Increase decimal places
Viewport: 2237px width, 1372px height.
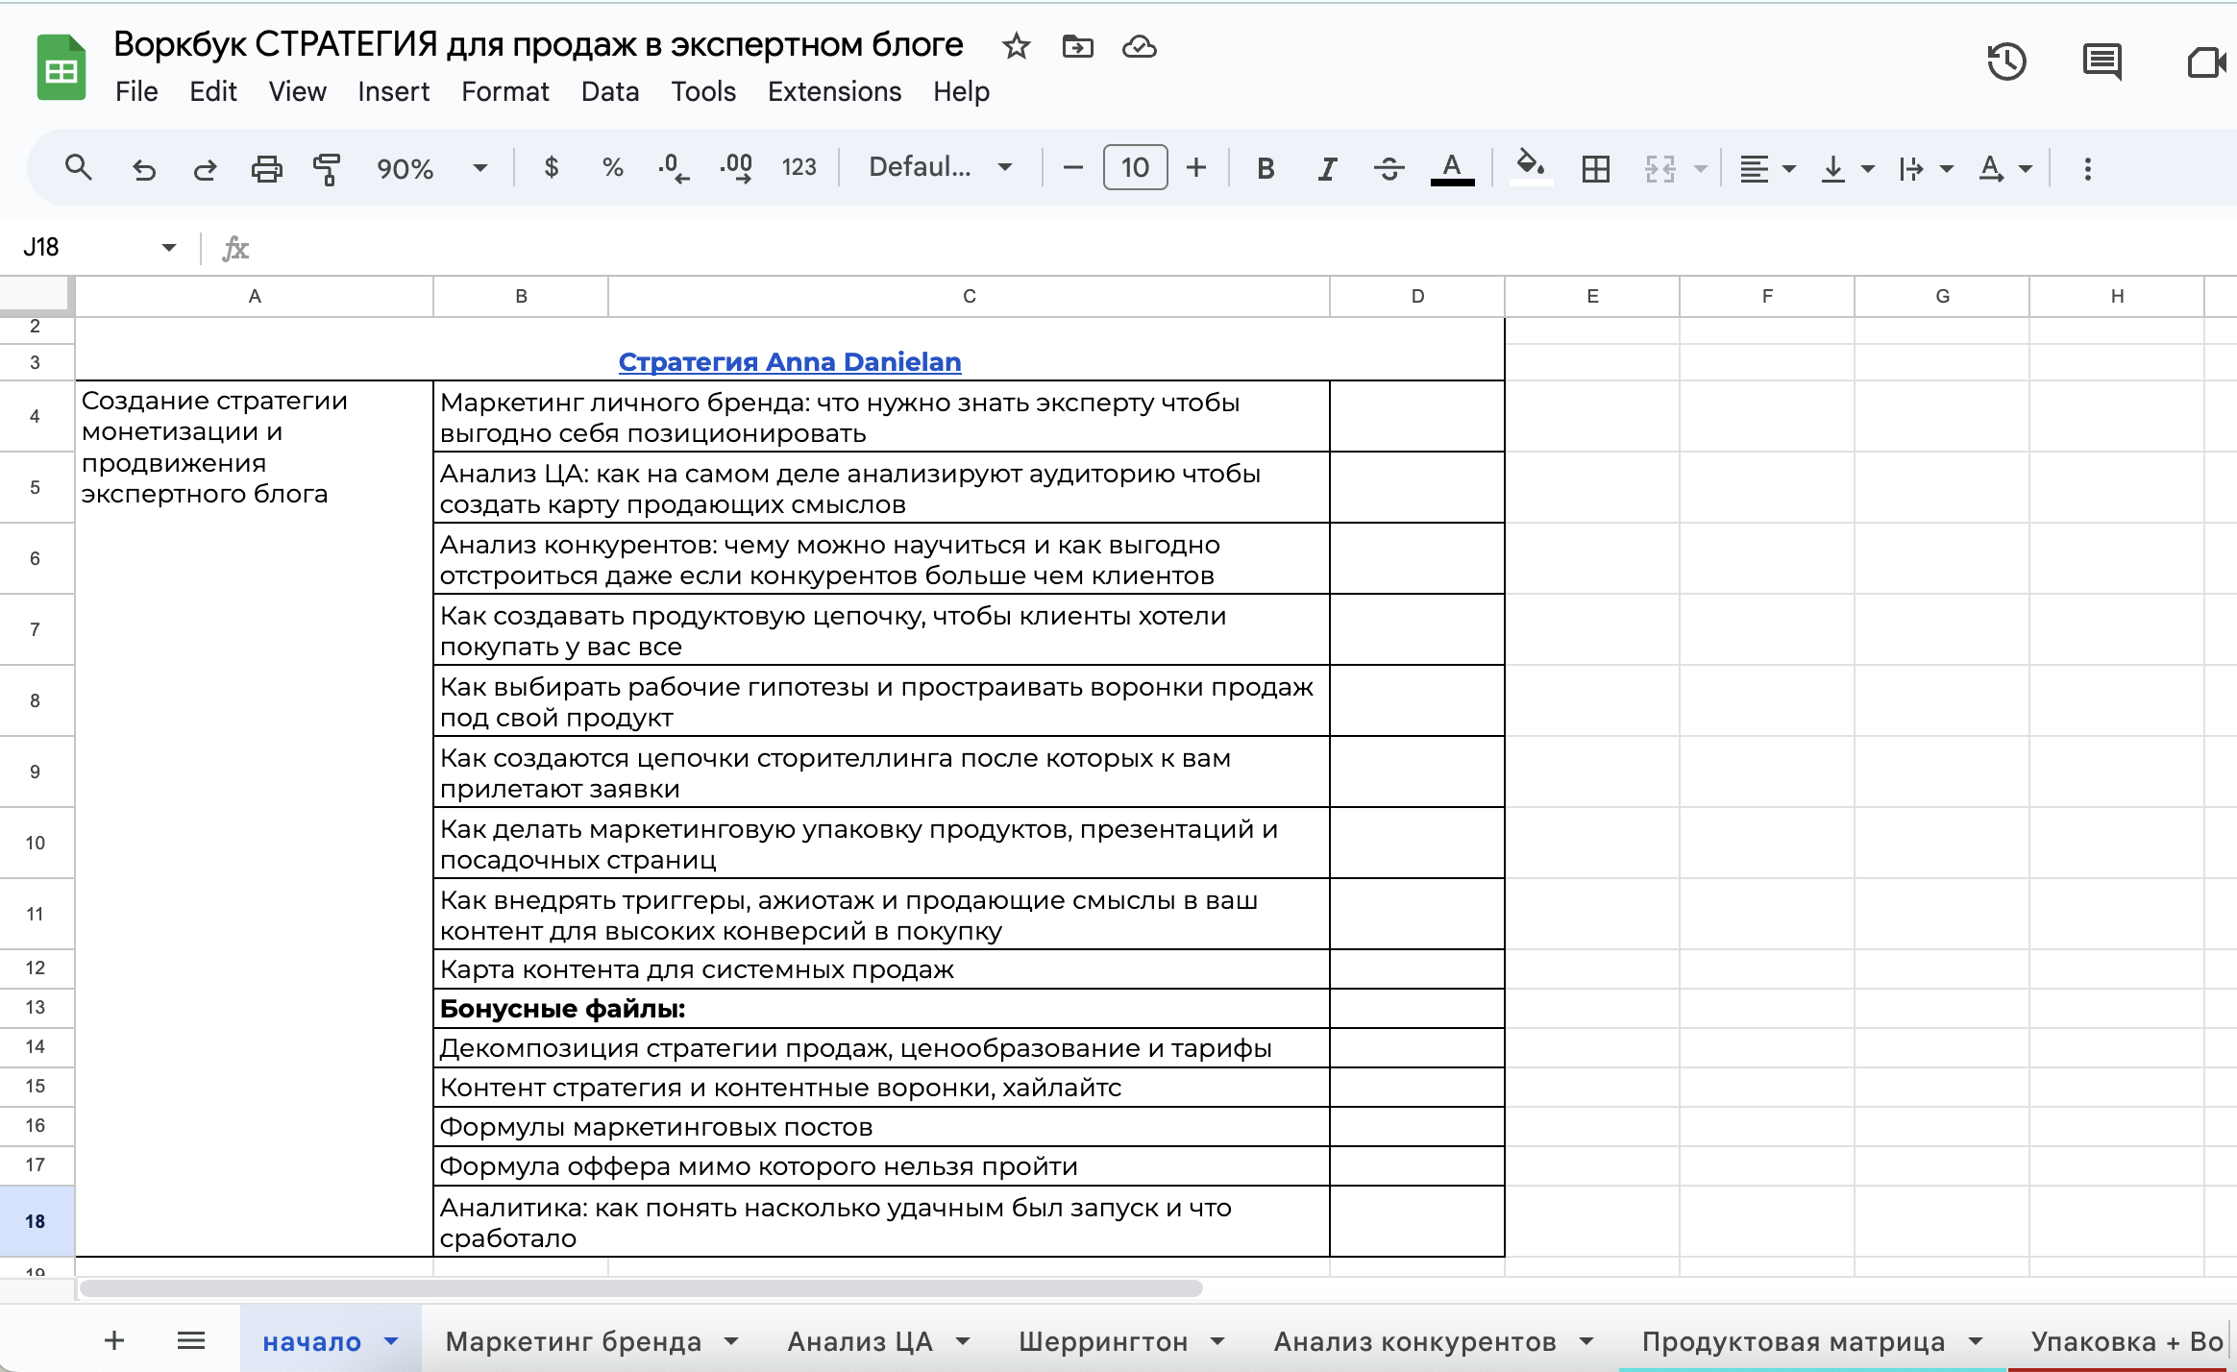point(736,168)
